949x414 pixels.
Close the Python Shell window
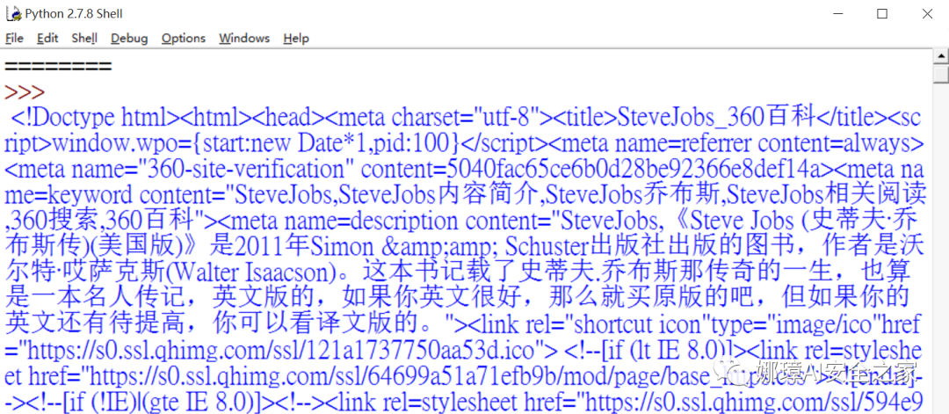tap(927, 14)
